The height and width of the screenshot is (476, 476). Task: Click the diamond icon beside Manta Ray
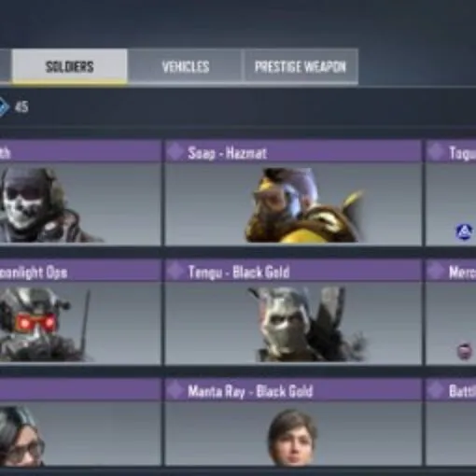[175, 390]
